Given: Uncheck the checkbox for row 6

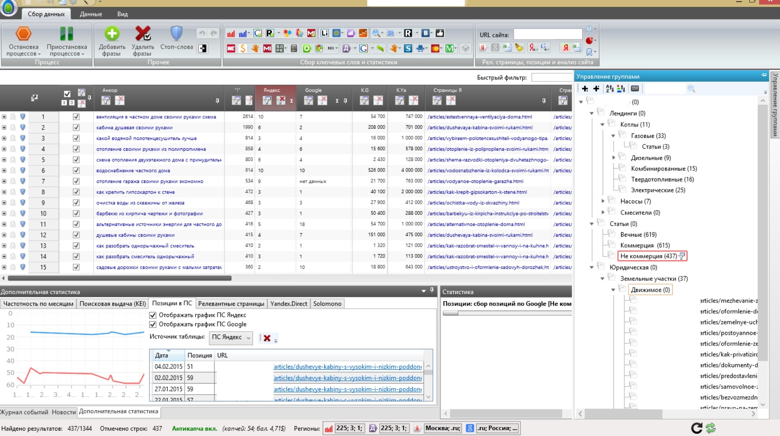Looking at the screenshot, I should click(x=76, y=170).
